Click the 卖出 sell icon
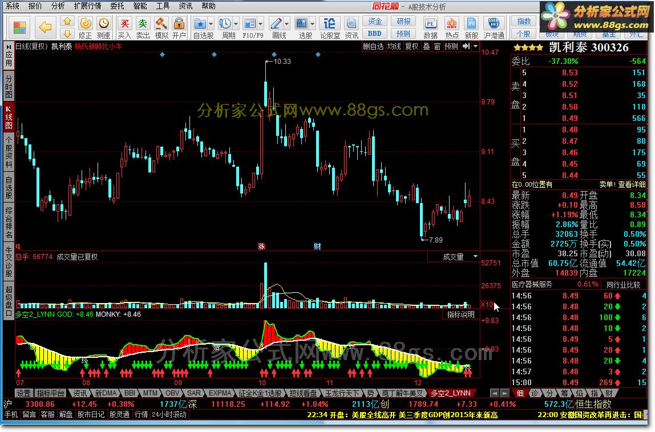655x432 pixels. pyautogui.click(x=143, y=27)
